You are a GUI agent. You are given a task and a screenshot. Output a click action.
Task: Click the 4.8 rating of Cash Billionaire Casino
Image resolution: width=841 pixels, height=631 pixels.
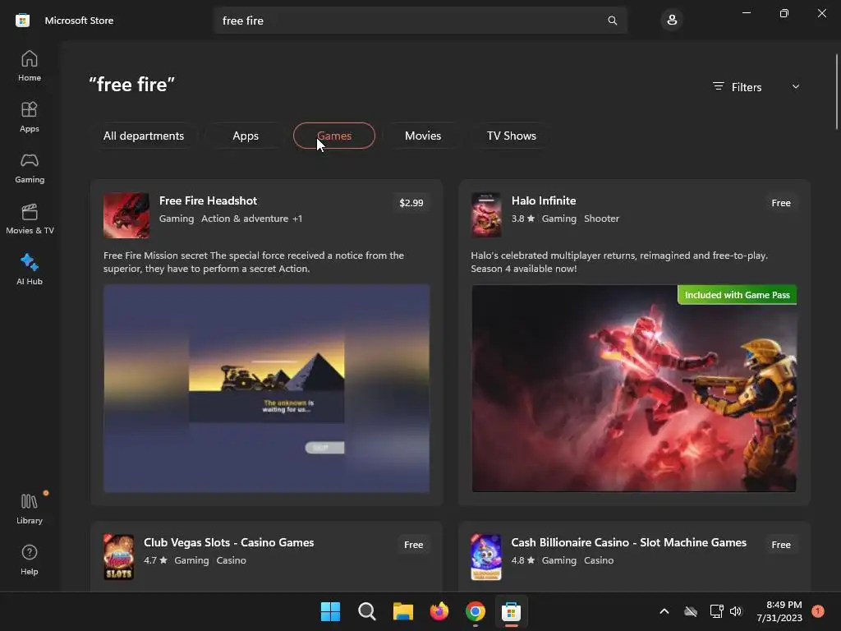[523, 560]
